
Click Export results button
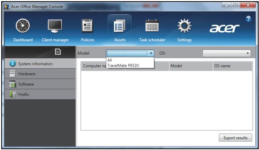click(x=235, y=138)
